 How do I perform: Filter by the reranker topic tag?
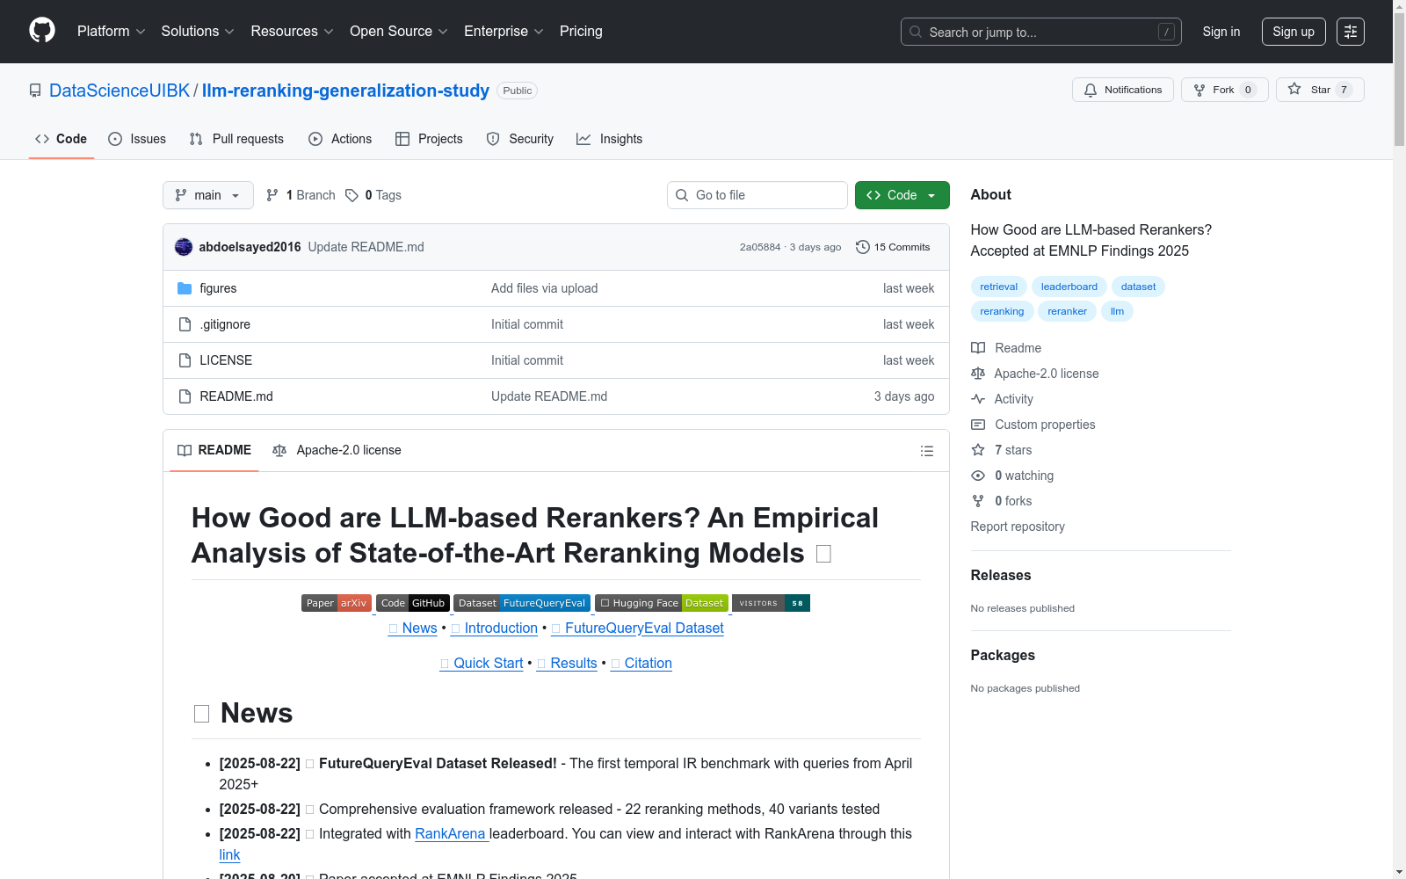[x=1068, y=311]
